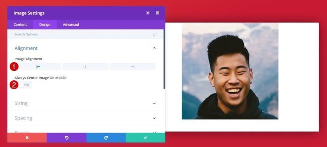Screen dimensions: 327x147
Task: Save settings with green checkmark button
Action: click(145, 138)
